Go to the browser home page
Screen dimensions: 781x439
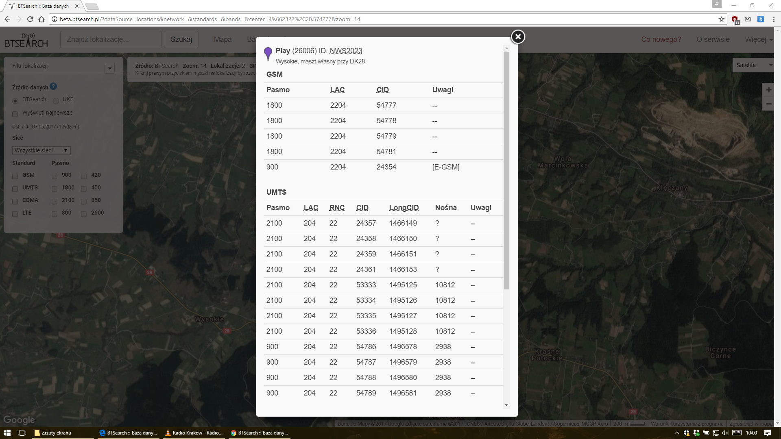point(41,19)
